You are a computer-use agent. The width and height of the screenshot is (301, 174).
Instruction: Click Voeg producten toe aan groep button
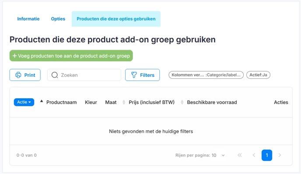71,56
